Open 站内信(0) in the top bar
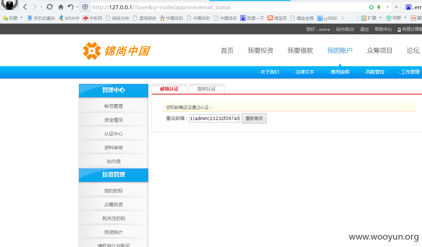422x247 pixels. tap(345, 29)
